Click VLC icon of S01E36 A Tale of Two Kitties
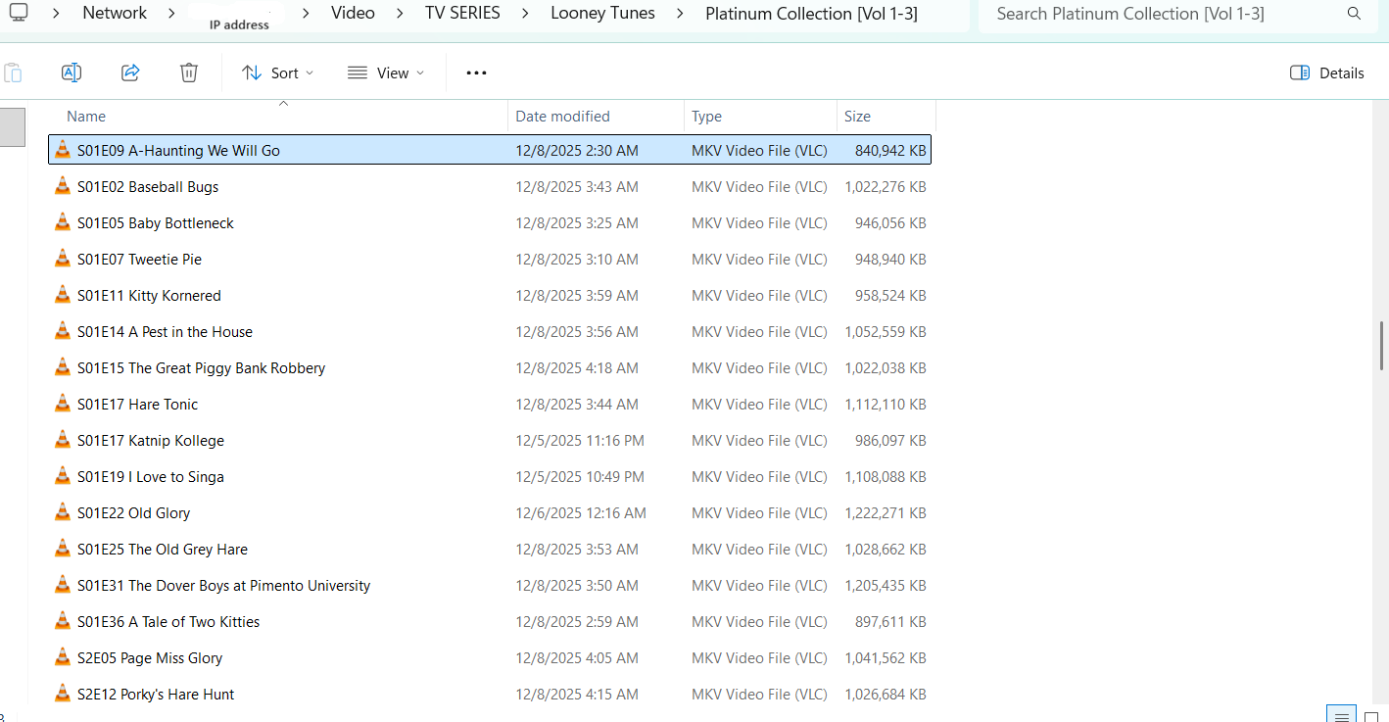This screenshot has height=722, width=1389. click(63, 621)
